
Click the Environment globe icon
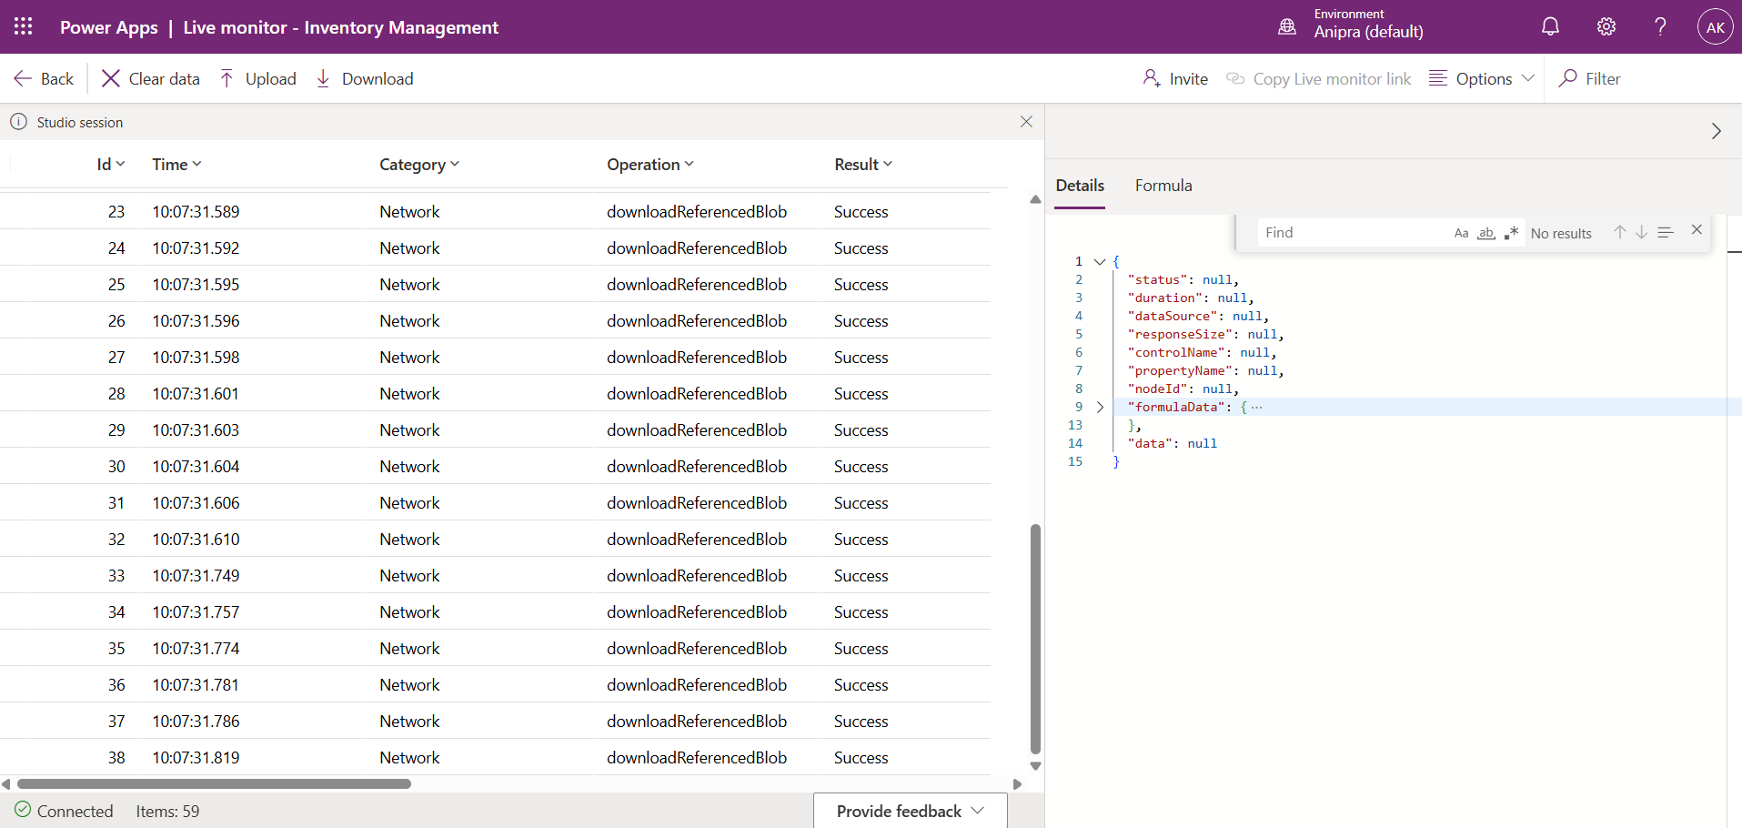click(1287, 26)
